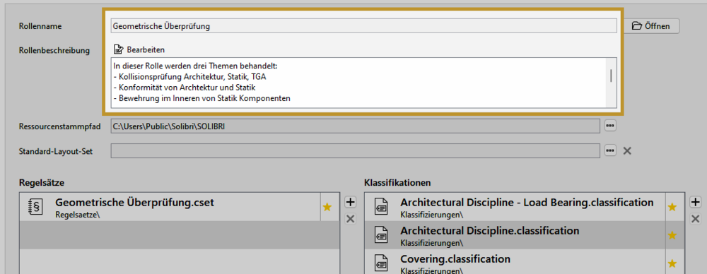Browse for Standard-Layout-Set with ellipsis button

tap(610, 151)
